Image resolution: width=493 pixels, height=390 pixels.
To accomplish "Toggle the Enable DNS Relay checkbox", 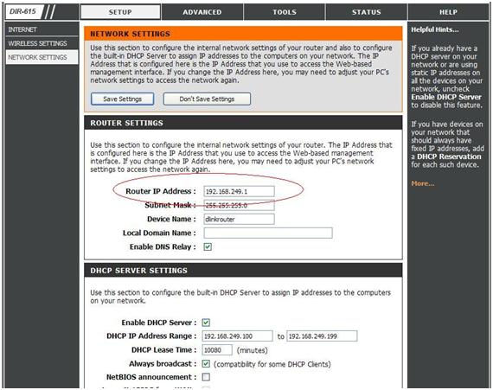I will tap(208, 246).
